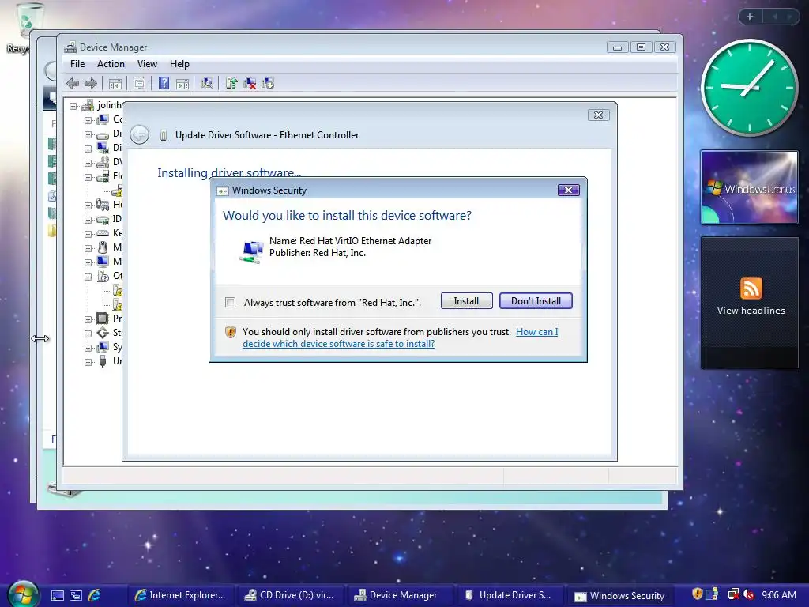The height and width of the screenshot is (607, 809).
Task: Click the network disconnected red X tray icon
Action: pyautogui.click(x=733, y=594)
